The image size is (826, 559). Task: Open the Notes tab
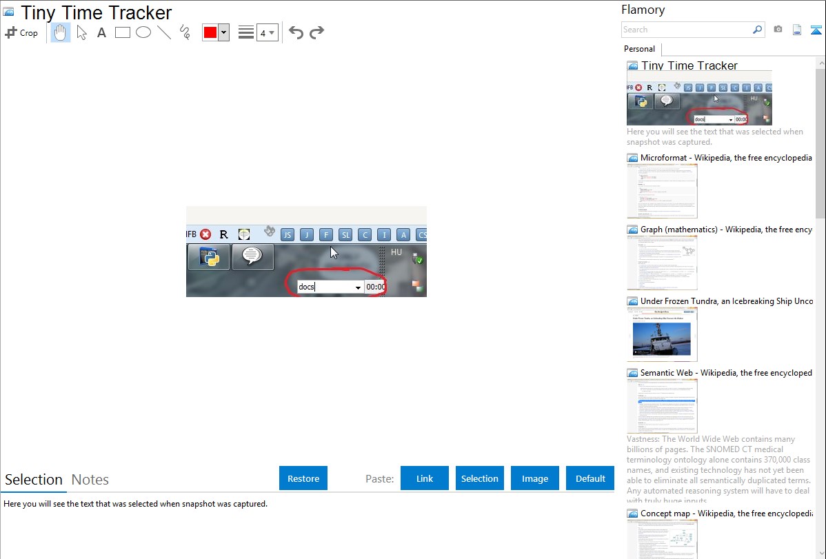tap(90, 480)
